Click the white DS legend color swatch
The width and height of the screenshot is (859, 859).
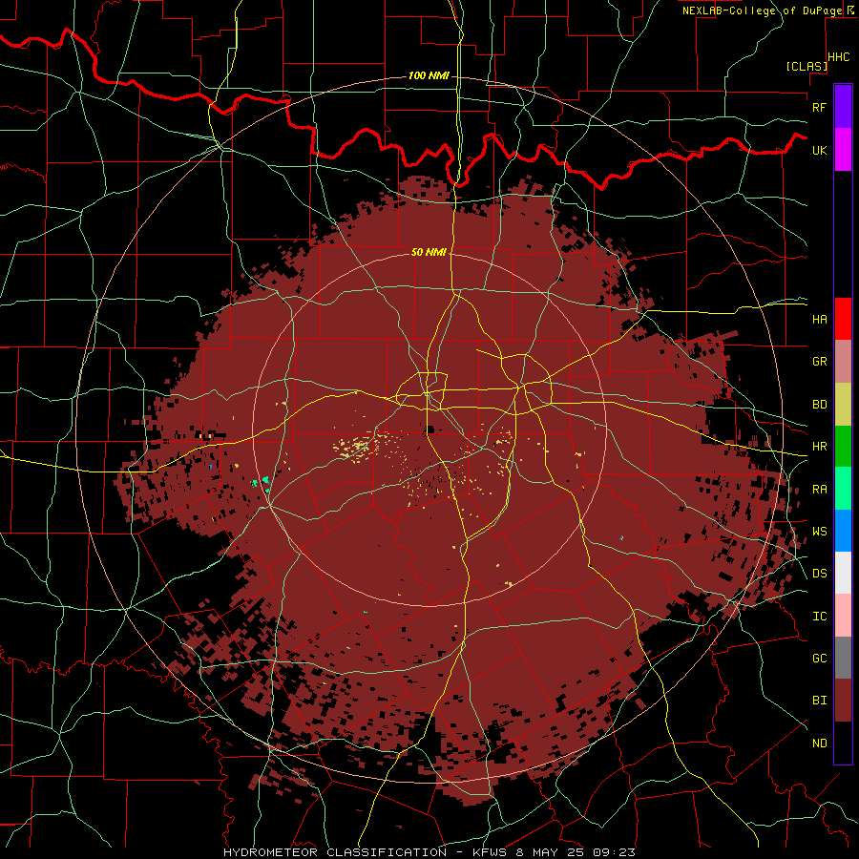[x=843, y=573]
